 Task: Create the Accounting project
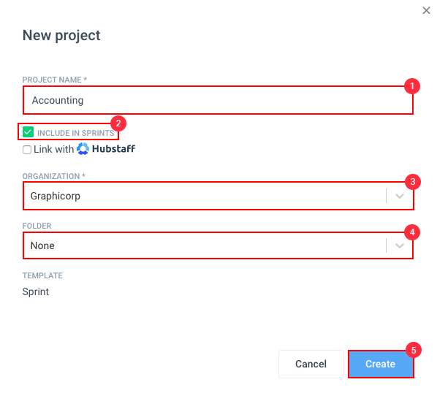(381, 364)
